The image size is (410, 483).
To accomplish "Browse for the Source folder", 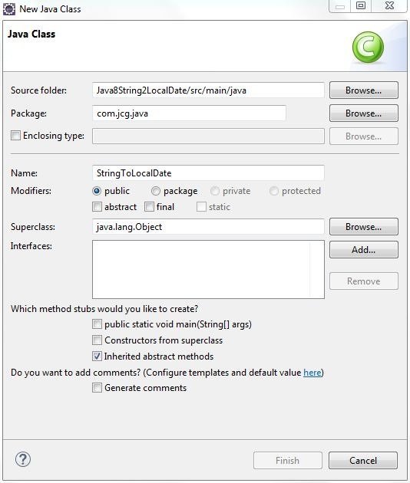I will point(364,90).
